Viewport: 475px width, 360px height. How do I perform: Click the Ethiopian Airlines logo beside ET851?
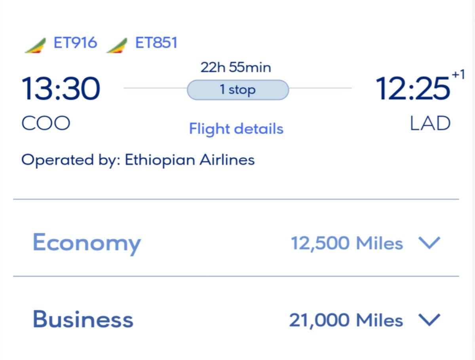(117, 45)
